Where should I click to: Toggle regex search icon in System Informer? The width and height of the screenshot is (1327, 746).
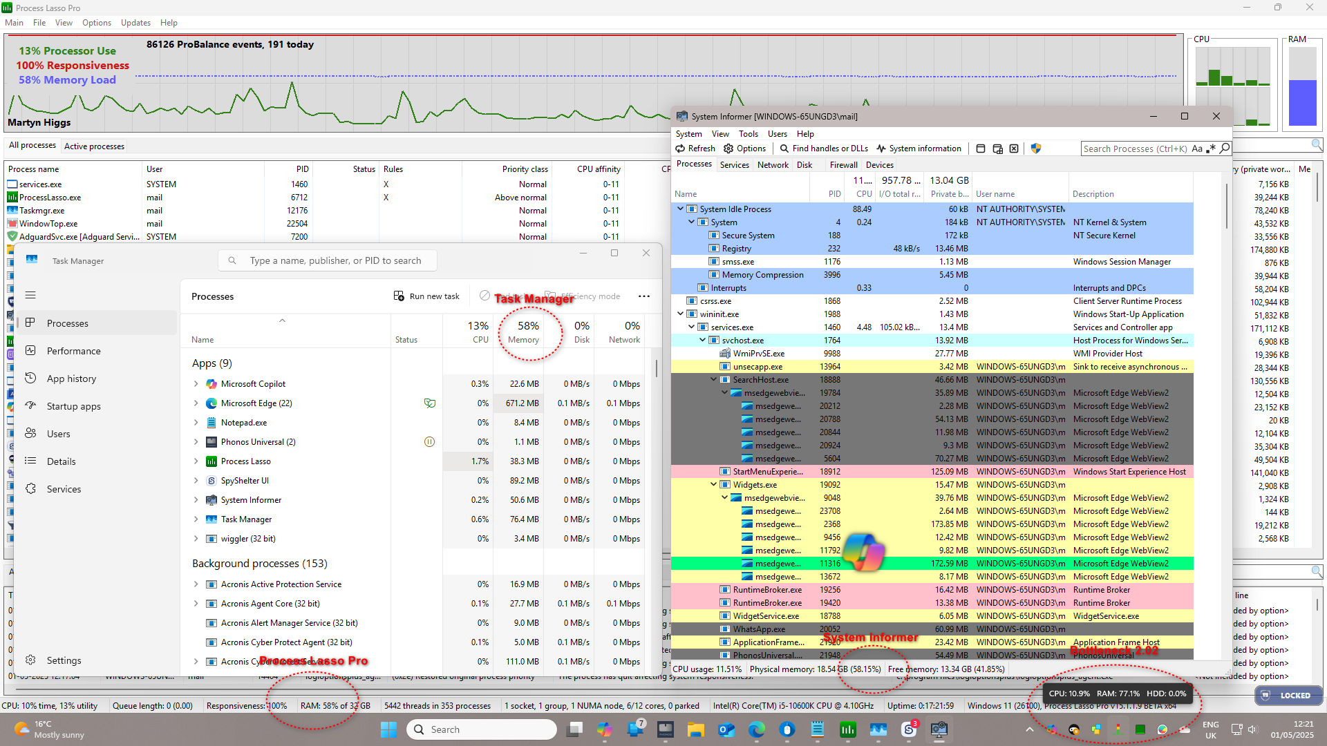[x=1211, y=149]
